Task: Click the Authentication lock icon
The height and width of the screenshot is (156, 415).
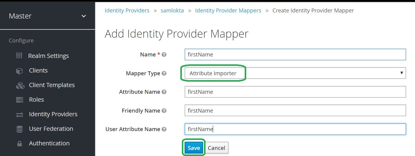Action: click(19, 144)
